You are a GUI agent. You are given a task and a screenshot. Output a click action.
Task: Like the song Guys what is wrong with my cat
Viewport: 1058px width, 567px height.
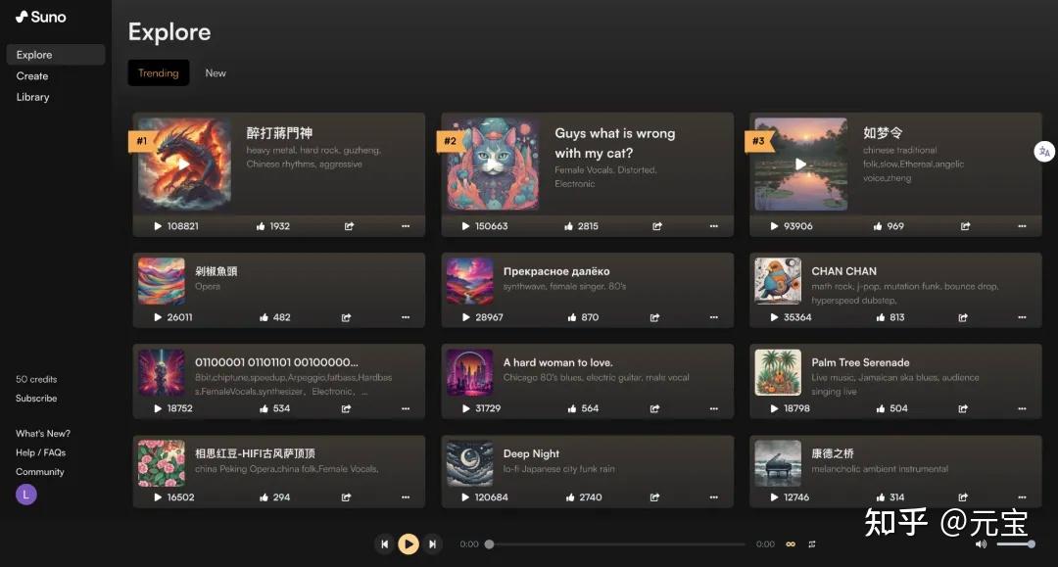[568, 226]
